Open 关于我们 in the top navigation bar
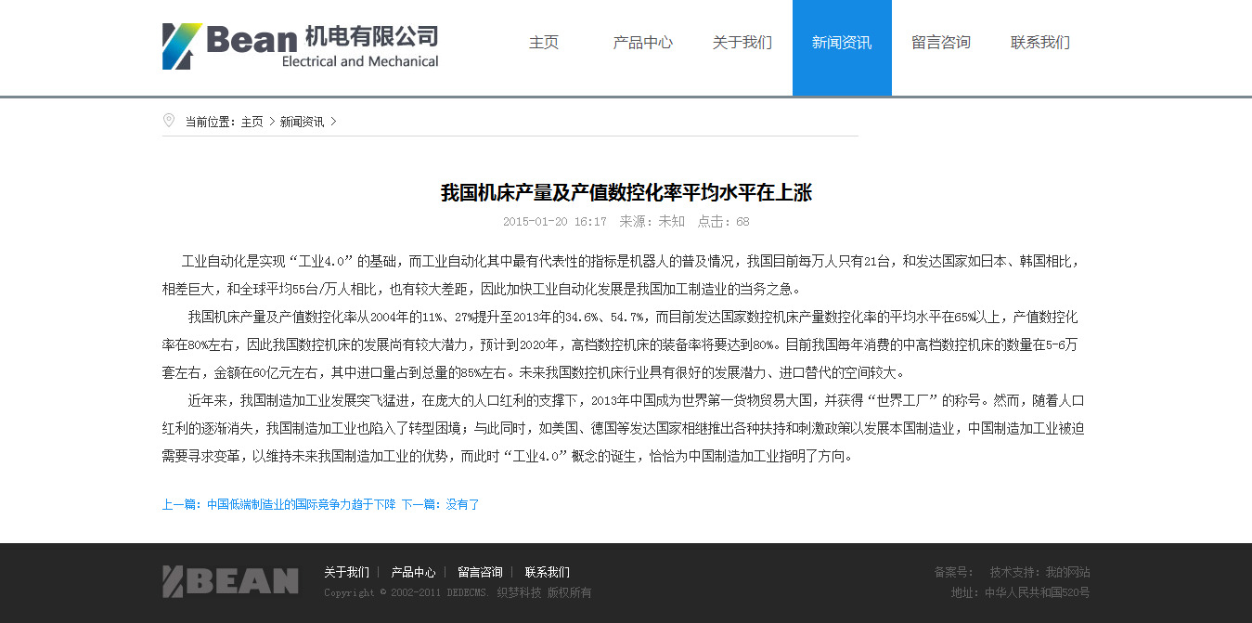Viewport: 1252px width, 623px height. coord(742,43)
